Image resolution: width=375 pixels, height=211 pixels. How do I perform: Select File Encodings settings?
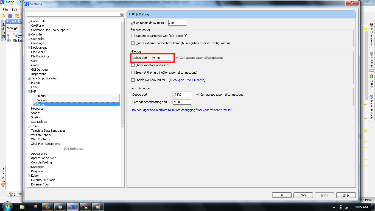tap(40, 56)
